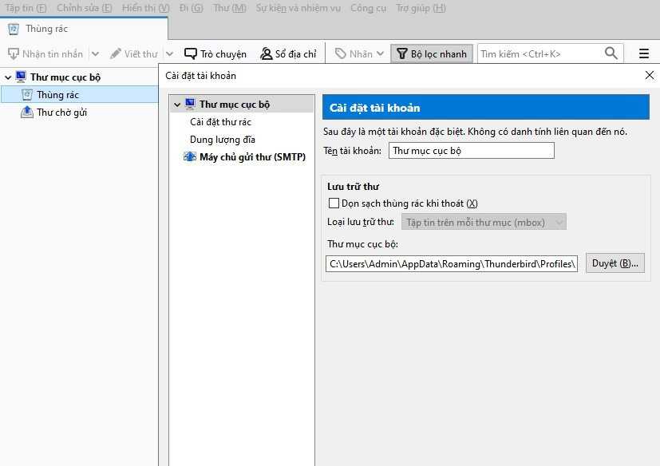Screen dimensions: 660x466
Task: Click the Duyệt browse button
Action: (615, 263)
